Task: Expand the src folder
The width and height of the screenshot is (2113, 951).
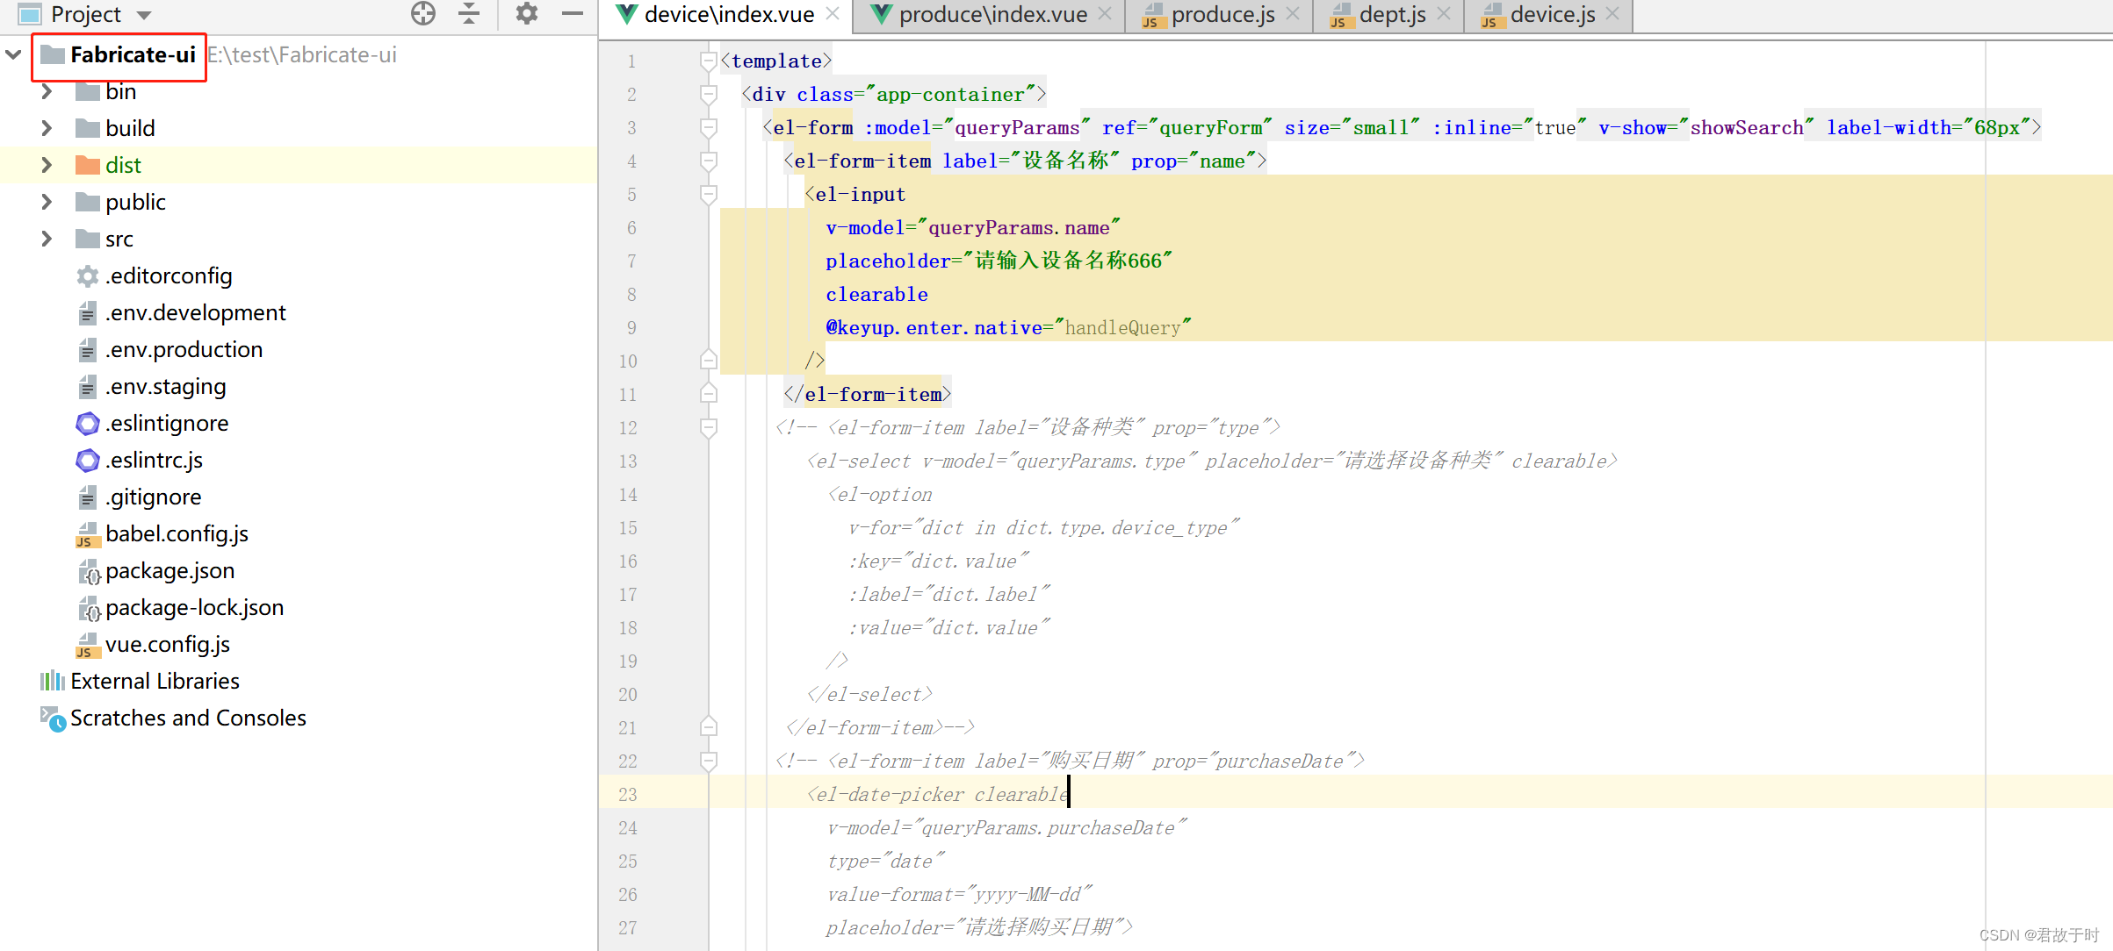Action: coord(47,239)
